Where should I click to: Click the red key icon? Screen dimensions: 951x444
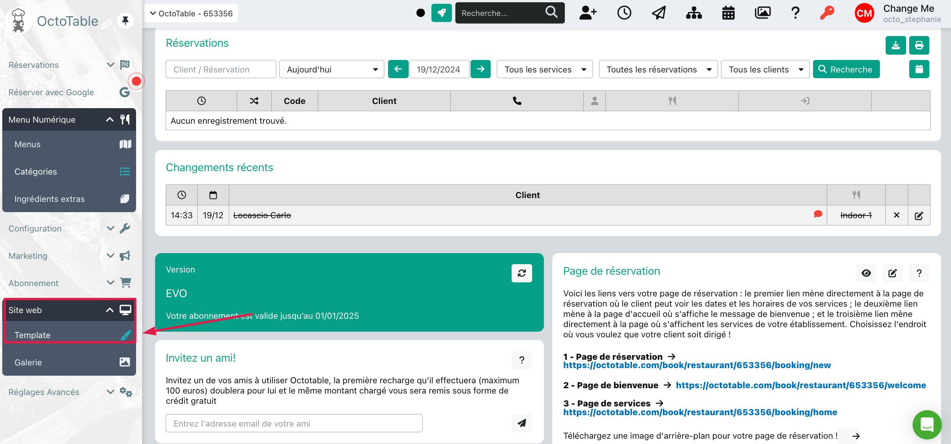[827, 13]
